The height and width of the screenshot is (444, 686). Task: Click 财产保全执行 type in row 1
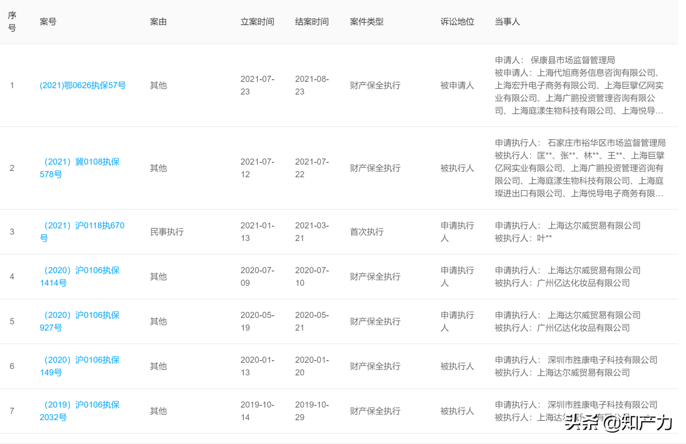tap(375, 86)
